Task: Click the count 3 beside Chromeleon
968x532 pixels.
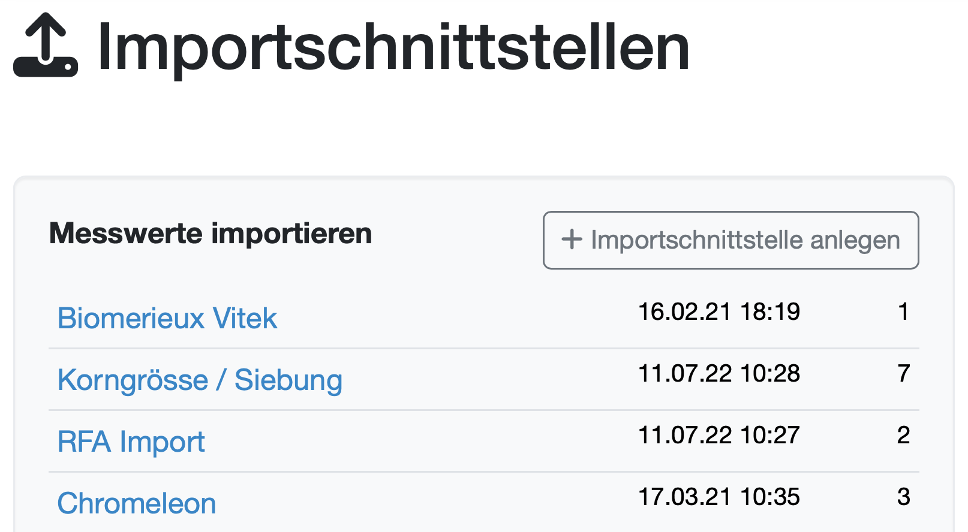Action: [903, 496]
